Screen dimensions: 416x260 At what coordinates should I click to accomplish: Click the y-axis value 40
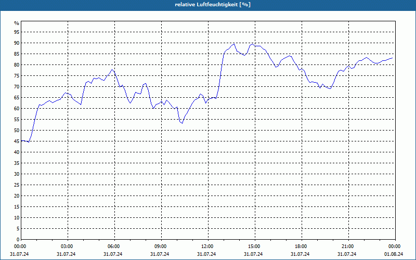(17, 152)
